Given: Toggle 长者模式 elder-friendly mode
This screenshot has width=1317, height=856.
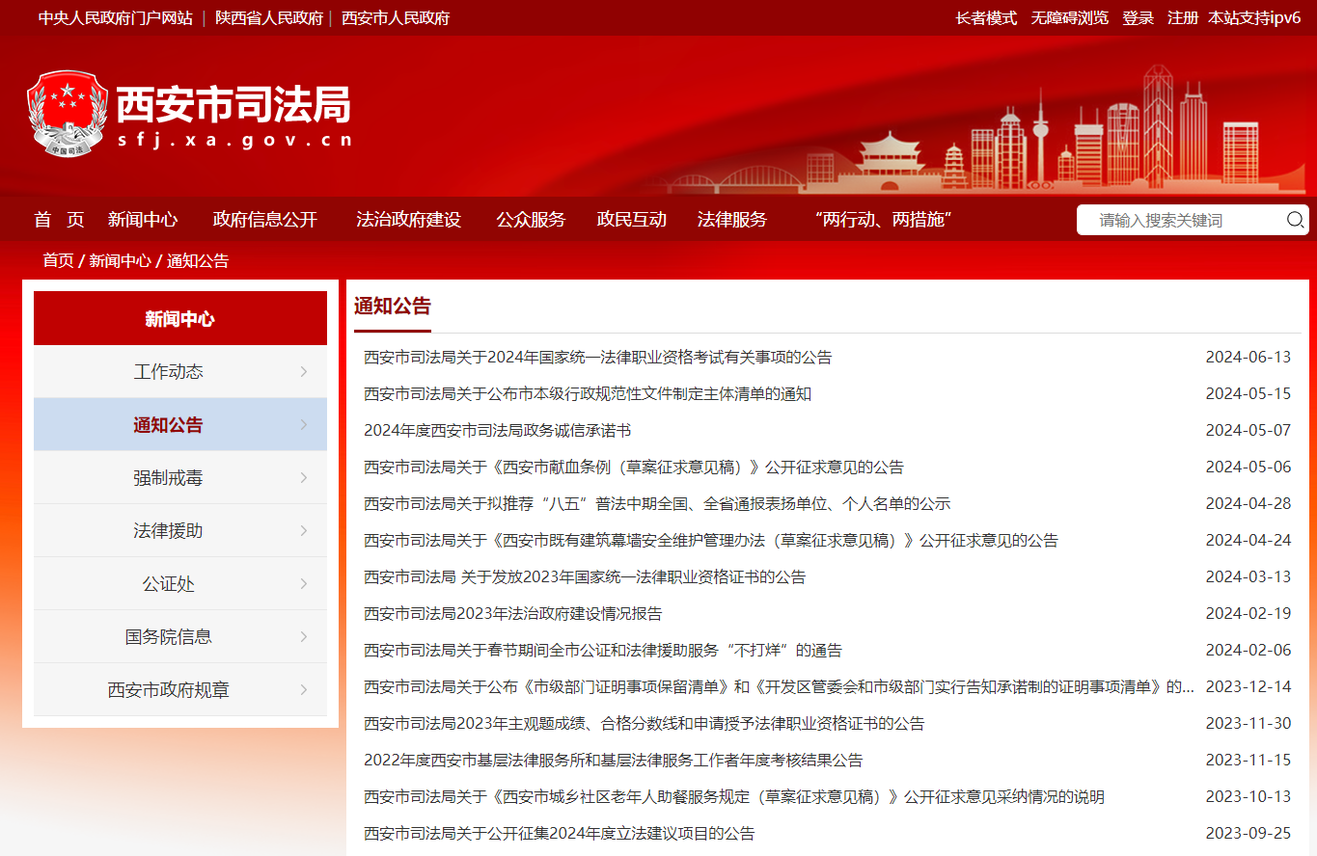Looking at the screenshot, I should (x=986, y=18).
